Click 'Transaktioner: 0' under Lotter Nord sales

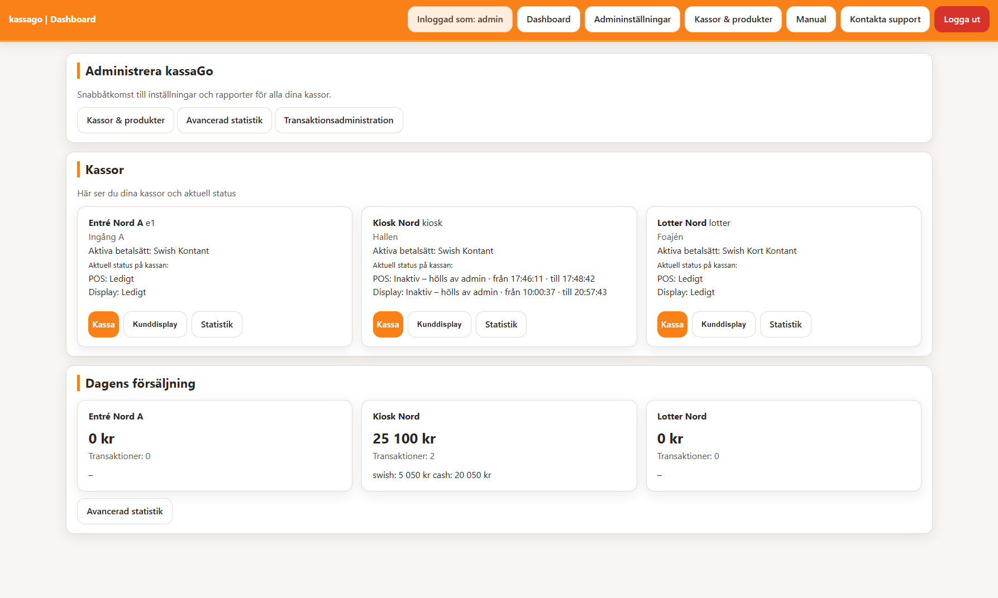point(688,456)
